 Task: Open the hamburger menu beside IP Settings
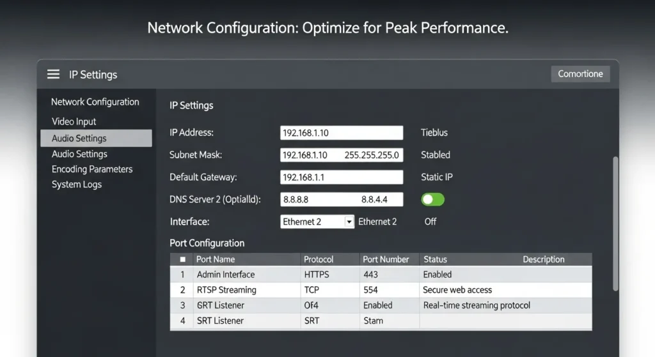(x=53, y=75)
